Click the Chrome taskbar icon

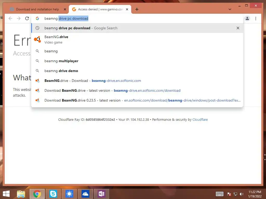37,194
